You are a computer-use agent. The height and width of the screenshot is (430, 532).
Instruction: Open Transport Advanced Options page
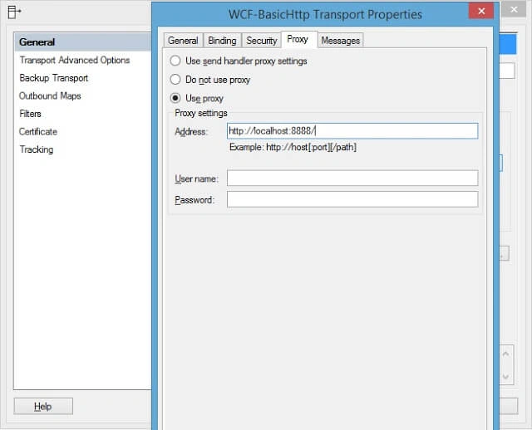pyautogui.click(x=75, y=60)
